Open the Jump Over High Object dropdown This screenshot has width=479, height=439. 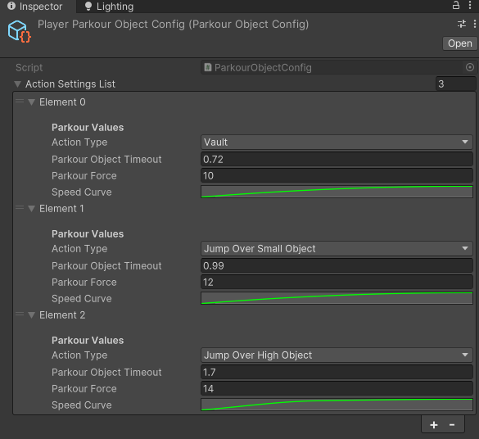(x=337, y=355)
